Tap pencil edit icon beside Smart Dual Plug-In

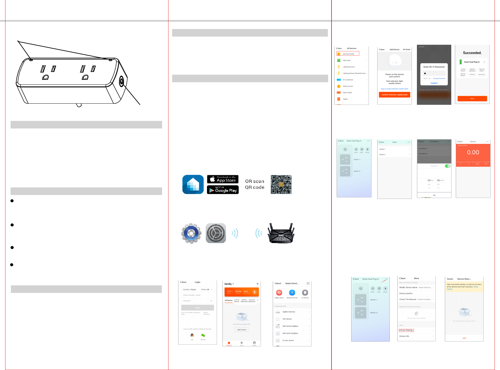point(484,62)
